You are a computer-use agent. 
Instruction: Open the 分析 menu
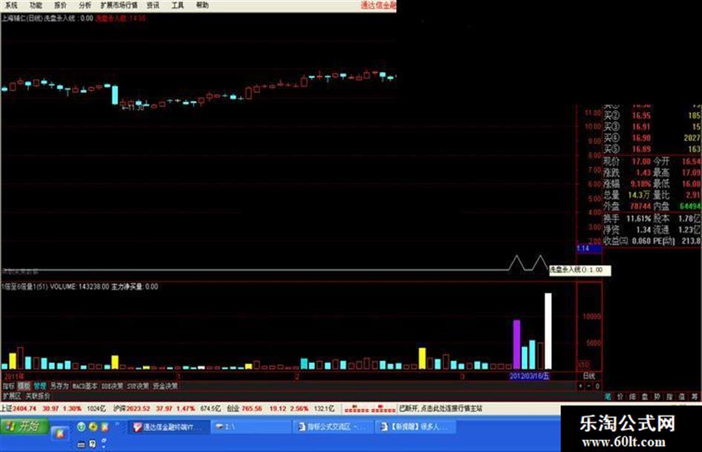[x=85, y=5]
